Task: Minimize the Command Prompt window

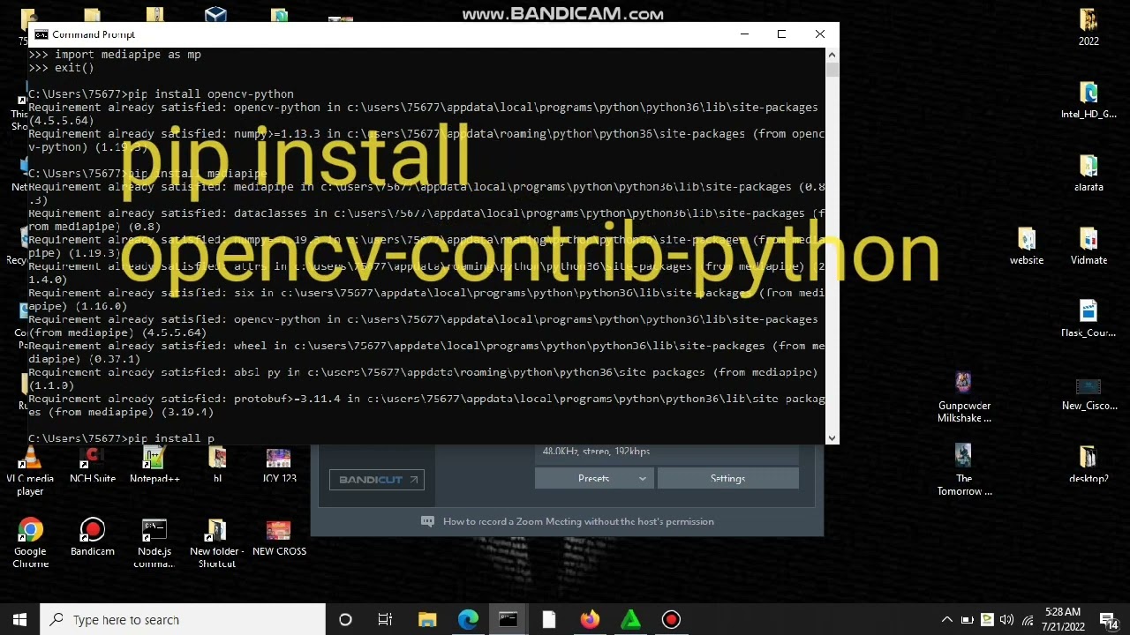Action: pos(744,34)
